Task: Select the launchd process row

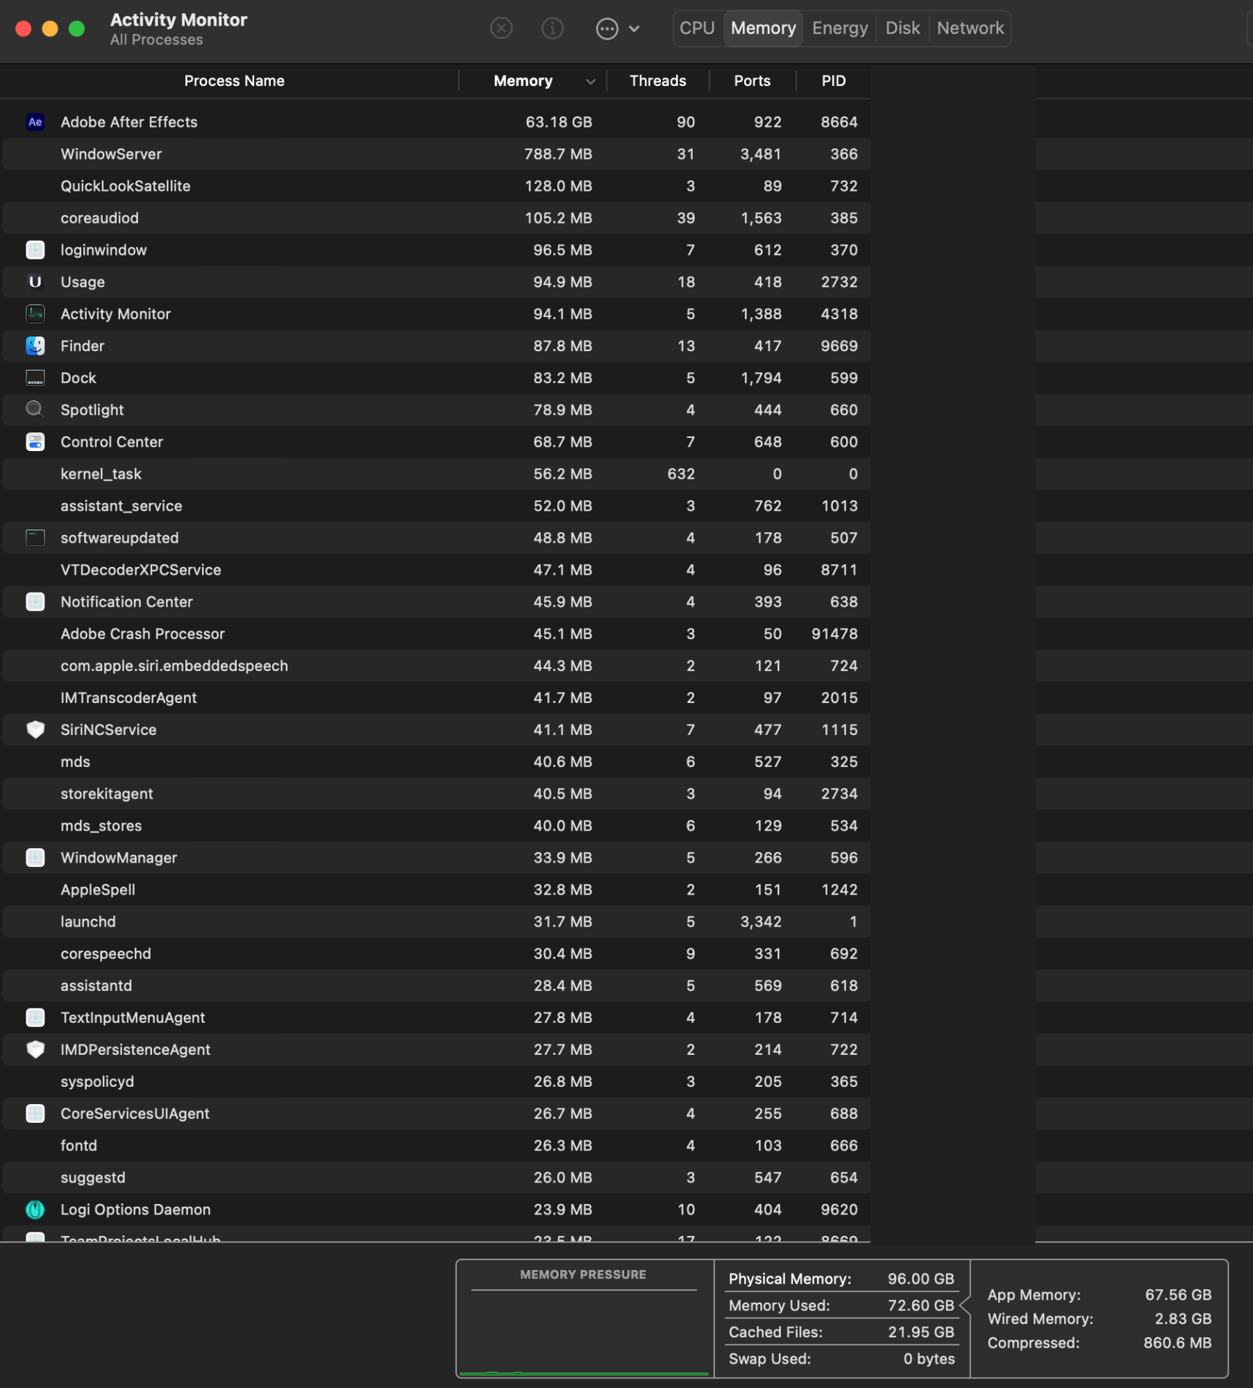Action: [x=436, y=922]
